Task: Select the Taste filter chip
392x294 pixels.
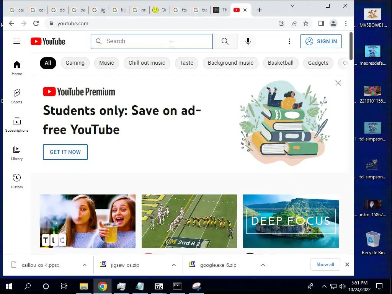Action: [186, 63]
